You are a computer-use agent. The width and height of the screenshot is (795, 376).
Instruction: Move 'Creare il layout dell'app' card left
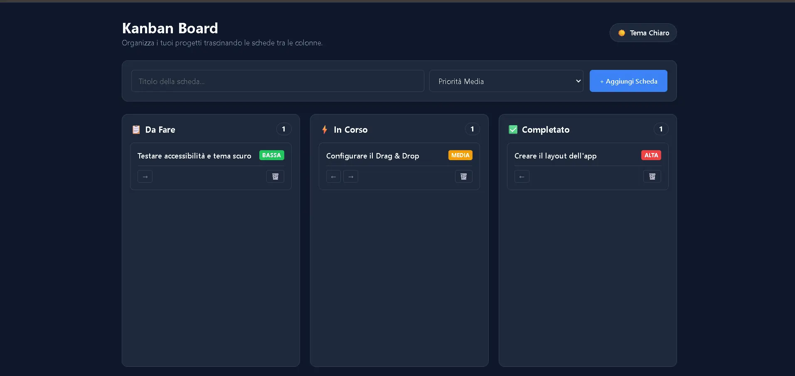(x=522, y=176)
